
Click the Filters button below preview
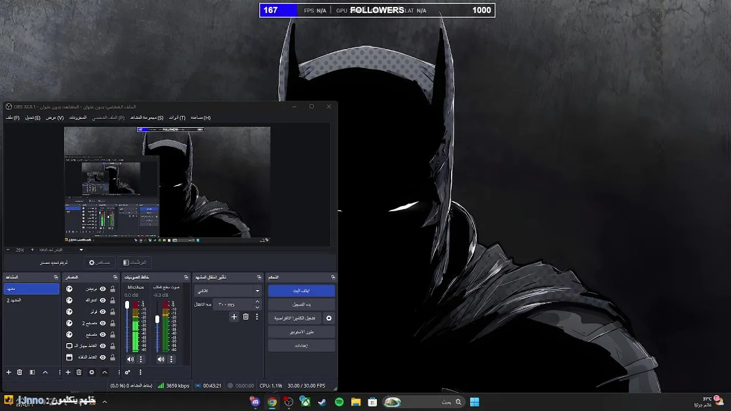(135, 263)
